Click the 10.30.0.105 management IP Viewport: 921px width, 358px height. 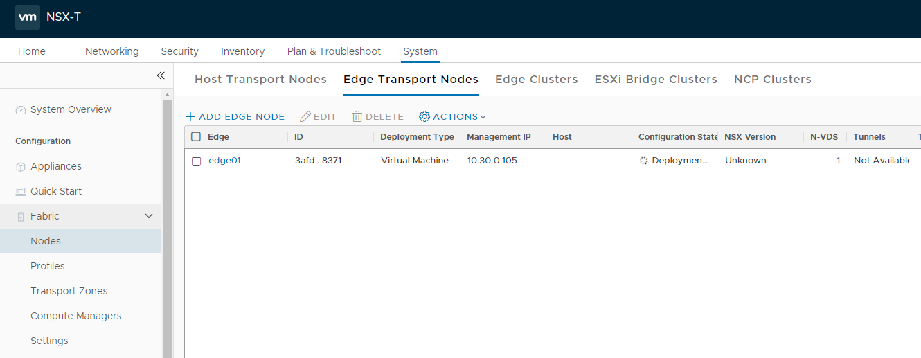point(492,161)
